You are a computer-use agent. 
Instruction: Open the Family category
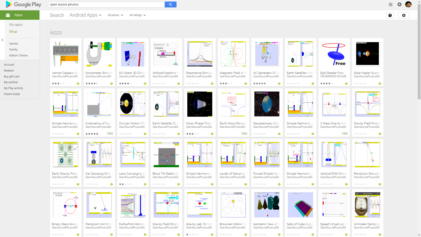(13, 50)
